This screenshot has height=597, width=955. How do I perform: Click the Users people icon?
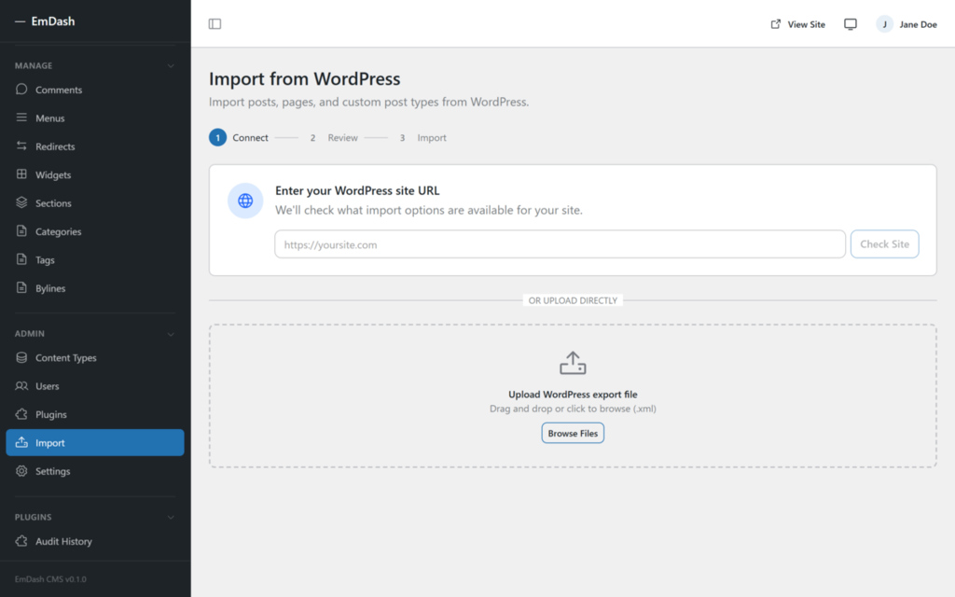[21, 385]
